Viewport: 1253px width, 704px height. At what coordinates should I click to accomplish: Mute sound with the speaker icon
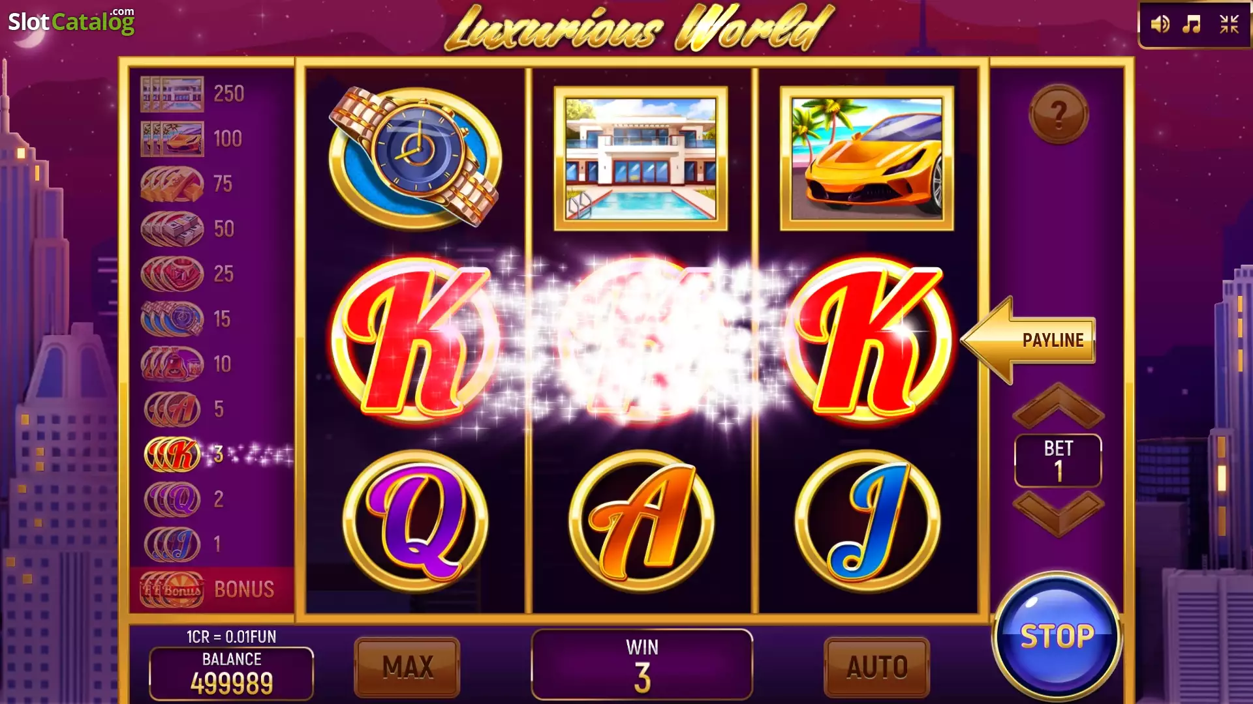tap(1160, 25)
